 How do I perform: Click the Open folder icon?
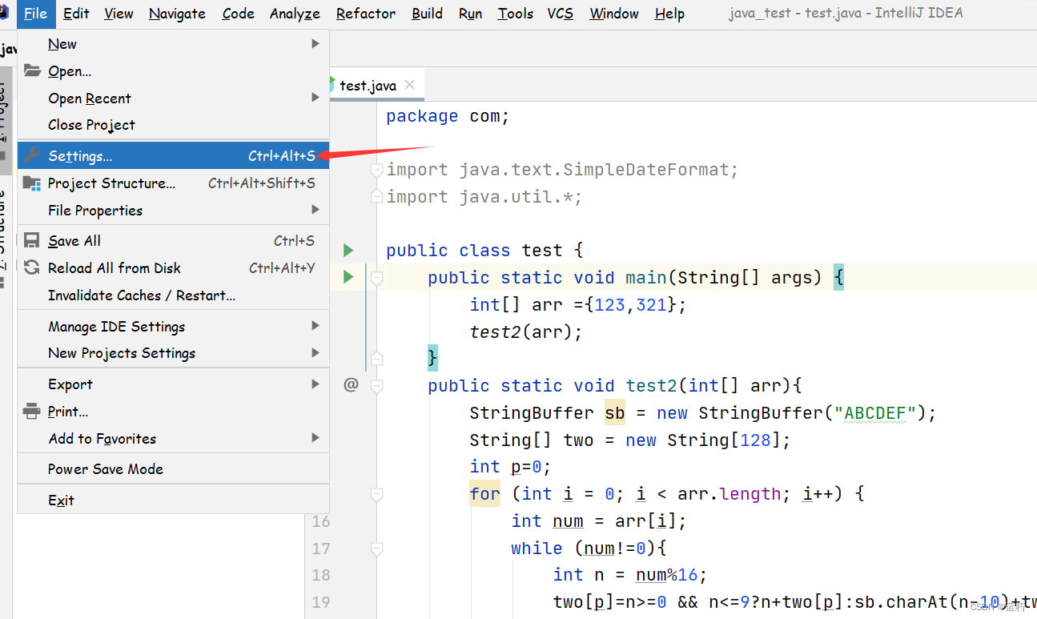(32, 70)
